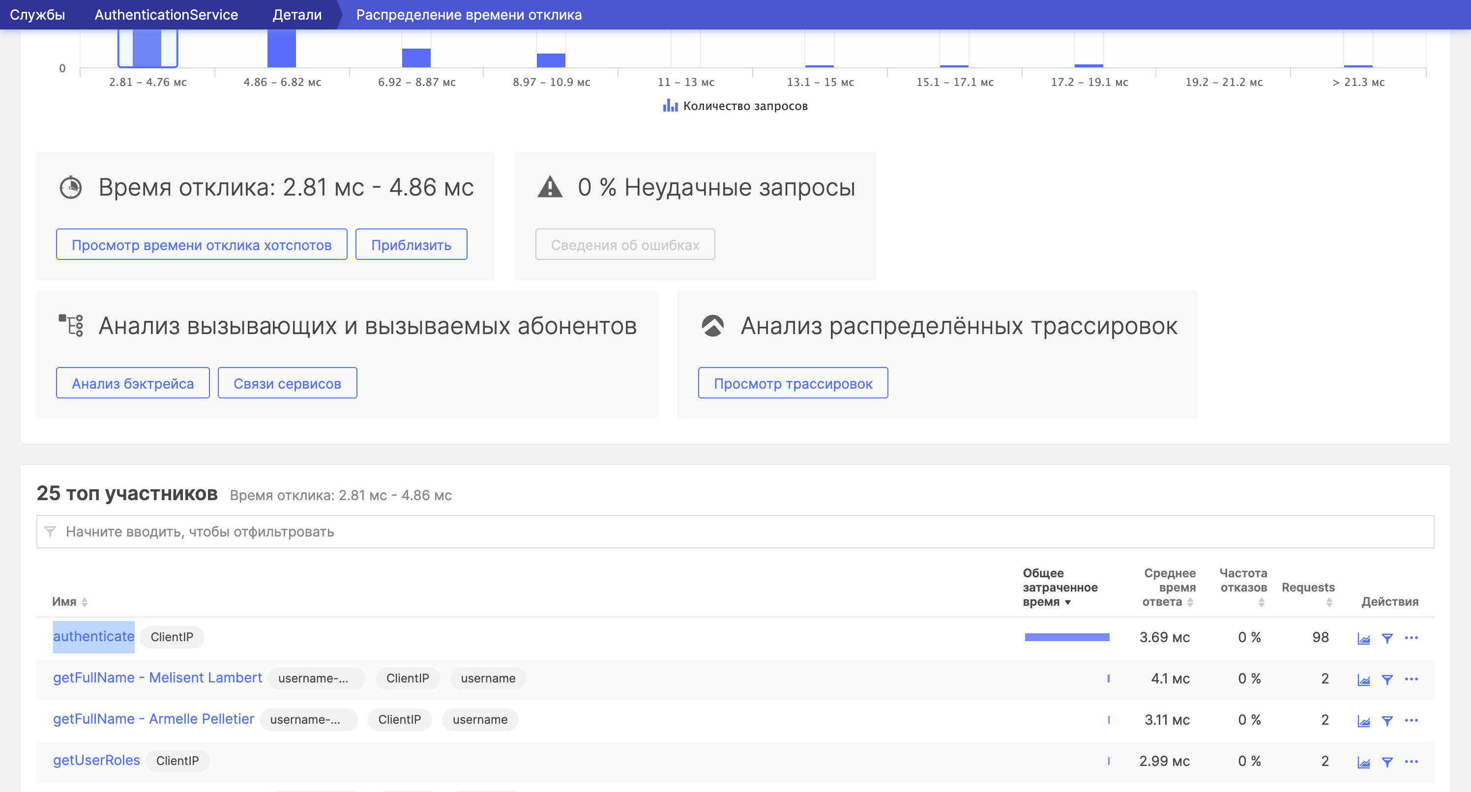
Task: Go to Службы breadcrumb
Action: (x=38, y=15)
